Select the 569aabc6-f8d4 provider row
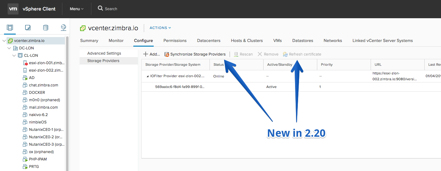 pos(291,87)
